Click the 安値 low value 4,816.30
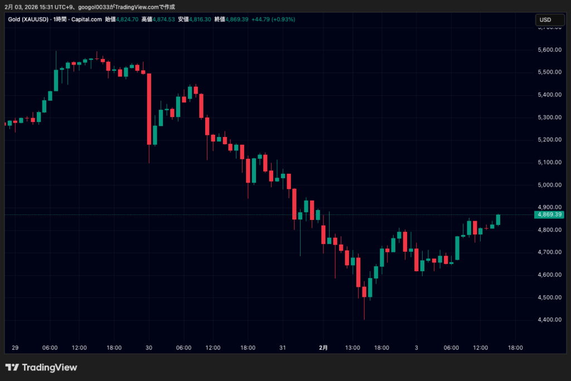The width and height of the screenshot is (571, 381). click(x=200, y=19)
